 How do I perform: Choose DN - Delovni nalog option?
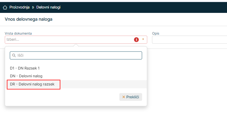(x=26, y=76)
